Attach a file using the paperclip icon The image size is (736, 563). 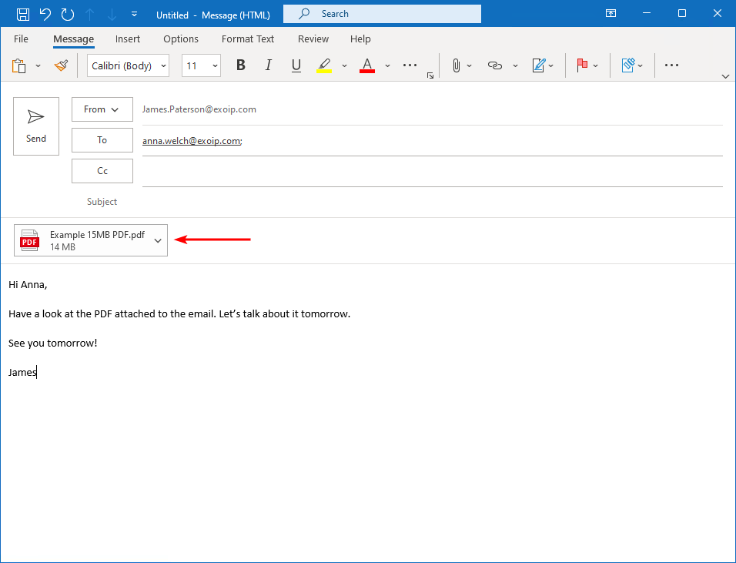pos(457,65)
